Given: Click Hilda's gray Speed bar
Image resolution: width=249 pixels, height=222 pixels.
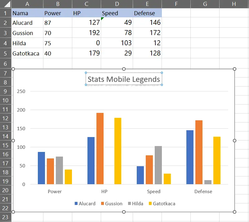Looking at the screenshot, I should (158, 165).
